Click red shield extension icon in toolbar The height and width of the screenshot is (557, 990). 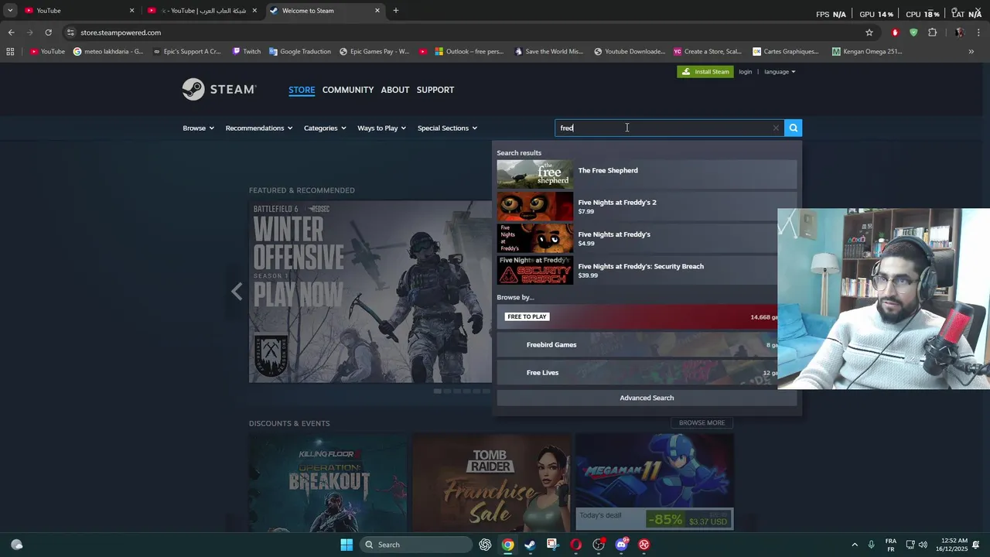(x=895, y=32)
